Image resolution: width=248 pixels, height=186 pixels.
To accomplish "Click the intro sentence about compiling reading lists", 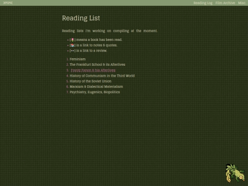I will click(110, 31).
